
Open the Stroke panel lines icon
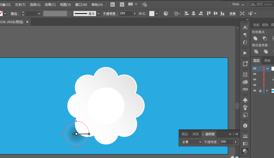[245, 136]
